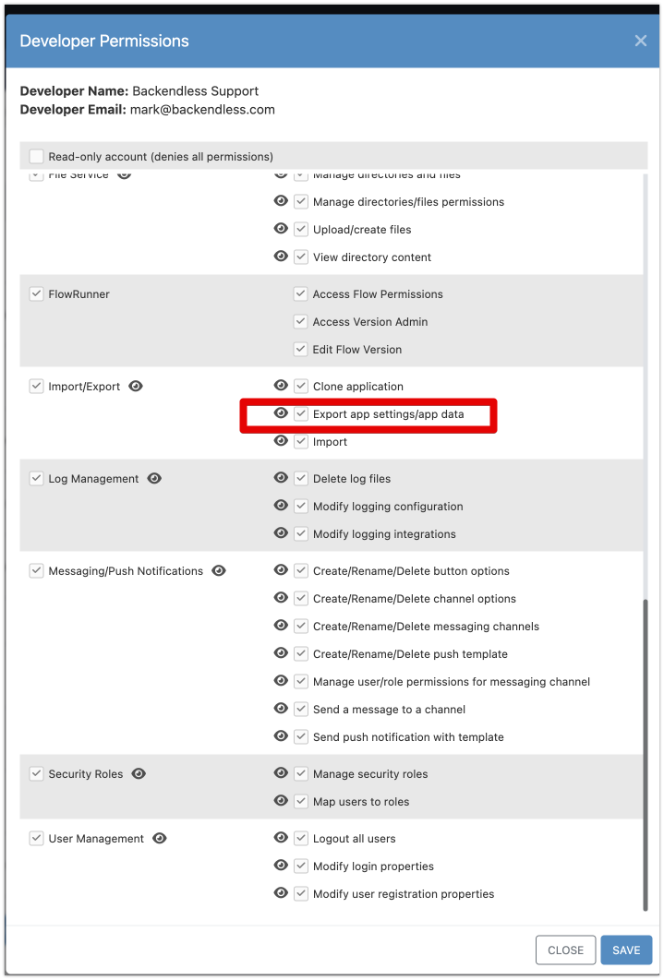Uncheck the FlowRunner category checkbox

36,293
